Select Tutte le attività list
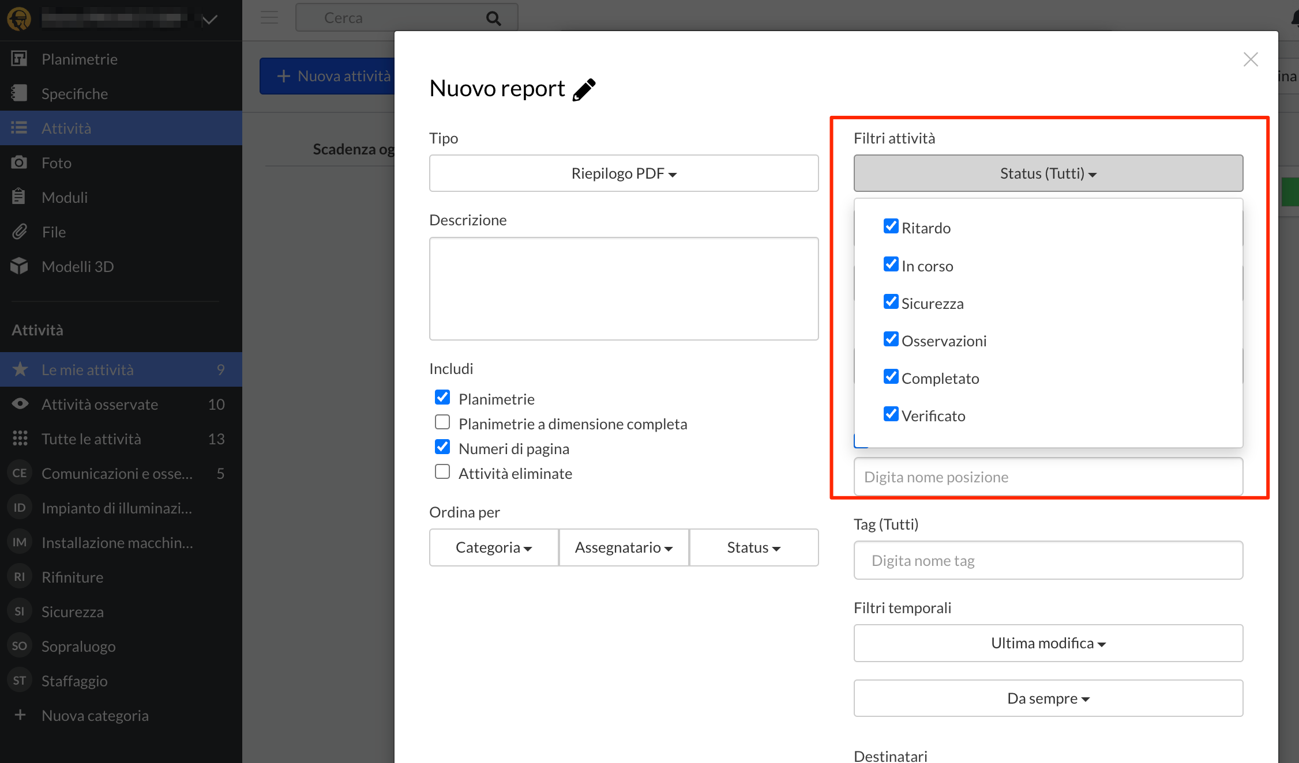1299x763 pixels. pyautogui.click(x=121, y=439)
